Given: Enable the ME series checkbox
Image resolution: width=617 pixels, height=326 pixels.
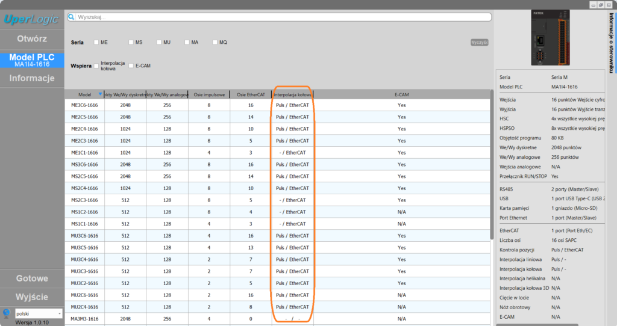Looking at the screenshot, I should [96, 43].
